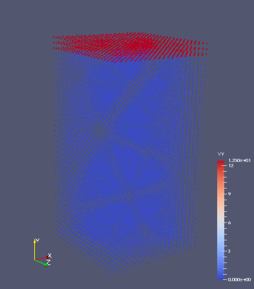Click the legend tick label 12

coord(231,166)
